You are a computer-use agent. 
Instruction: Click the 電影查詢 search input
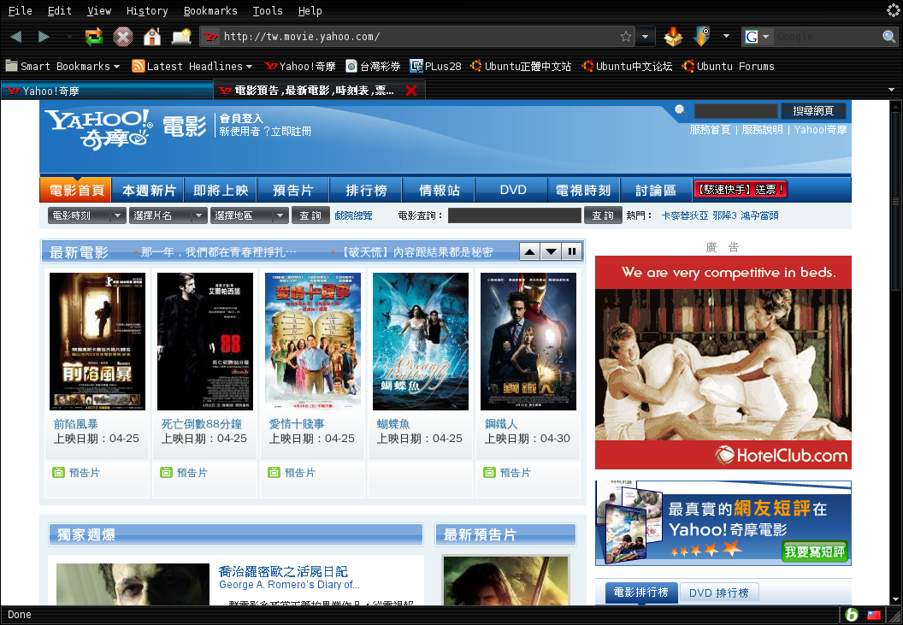pyautogui.click(x=514, y=215)
